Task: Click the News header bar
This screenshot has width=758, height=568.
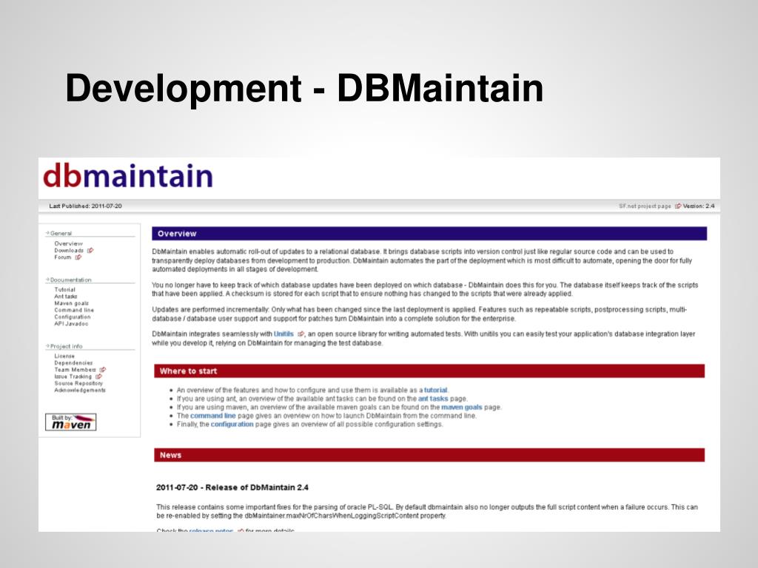Action: click(x=429, y=455)
